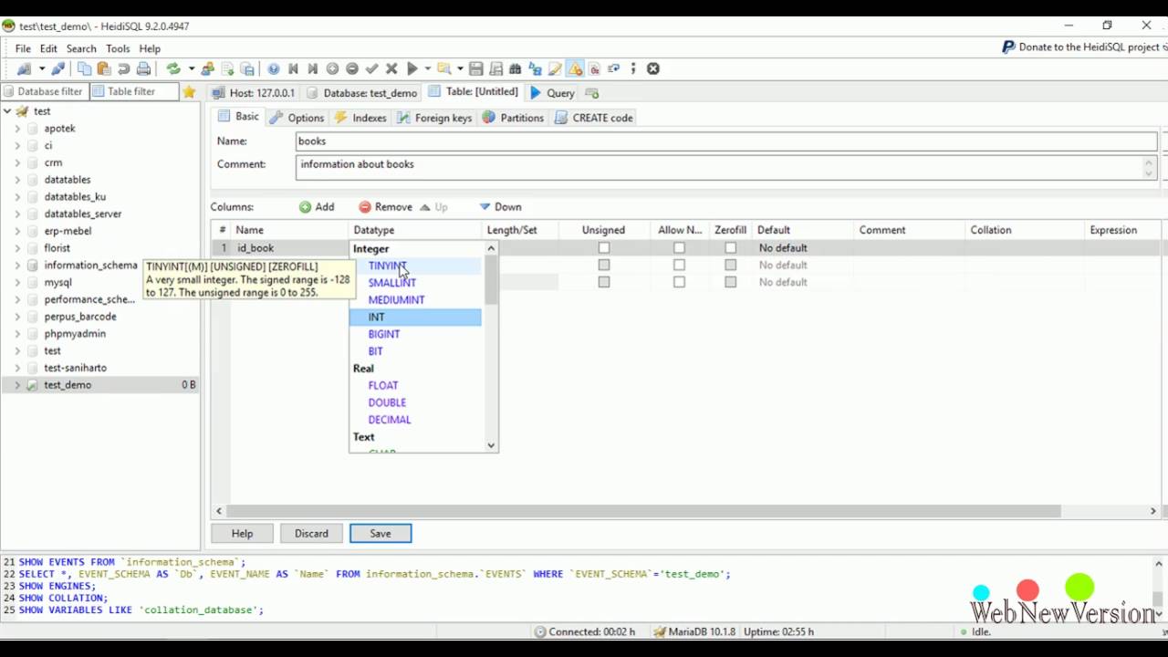This screenshot has width=1168, height=657.
Task: Collapse the test root tree node
Action: (x=7, y=111)
